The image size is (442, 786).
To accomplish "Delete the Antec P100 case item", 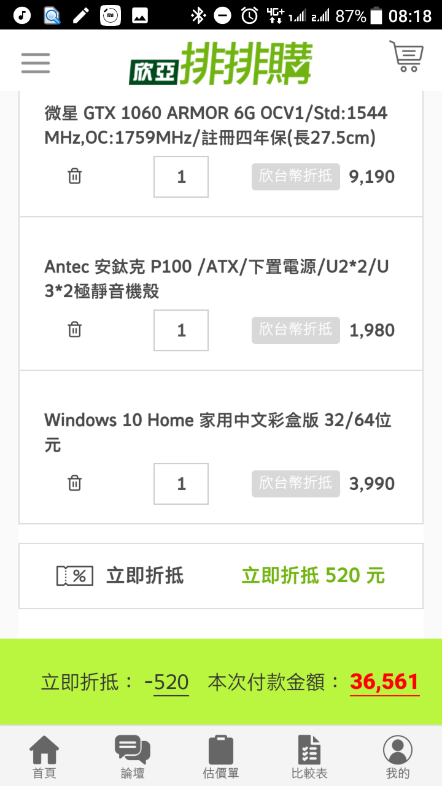I will (x=74, y=330).
